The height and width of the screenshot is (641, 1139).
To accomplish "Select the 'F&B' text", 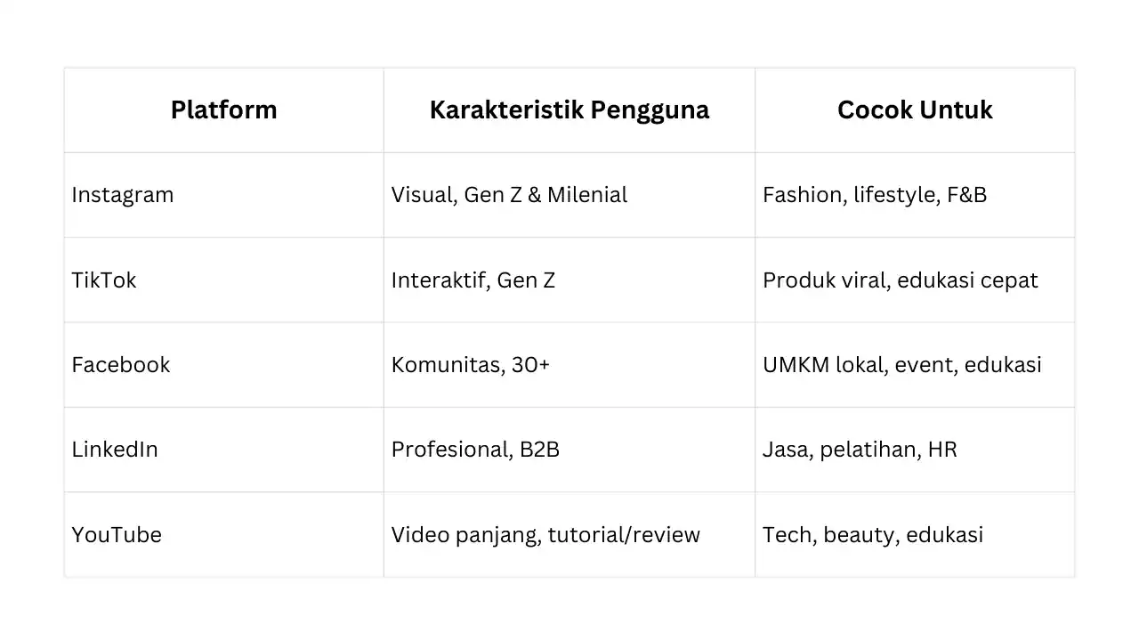I will point(967,195).
